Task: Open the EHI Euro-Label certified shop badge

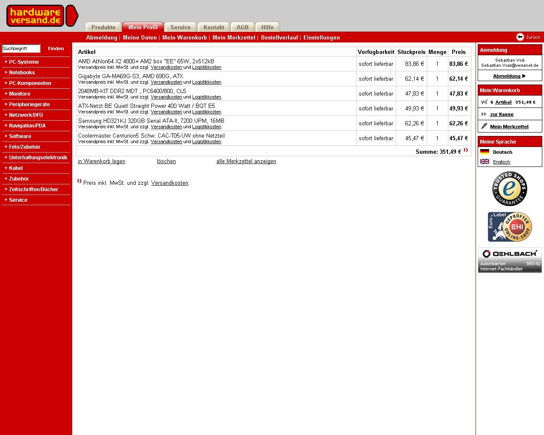Action: [x=510, y=227]
